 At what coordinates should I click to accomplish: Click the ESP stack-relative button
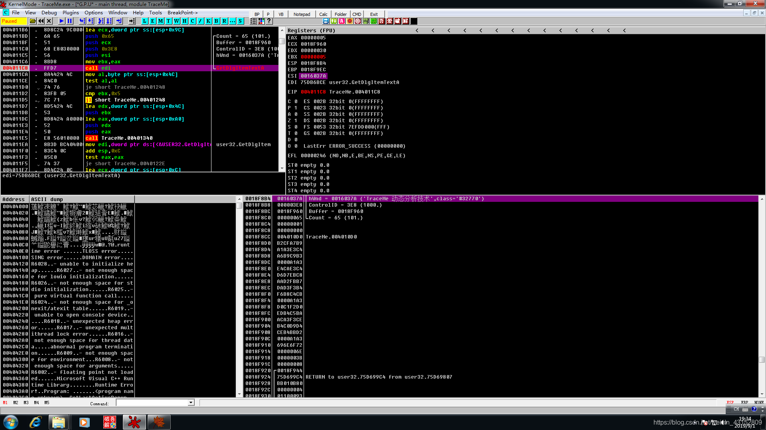(x=730, y=403)
